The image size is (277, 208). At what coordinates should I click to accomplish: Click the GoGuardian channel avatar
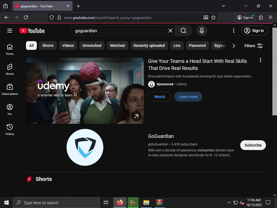(85, 147)
